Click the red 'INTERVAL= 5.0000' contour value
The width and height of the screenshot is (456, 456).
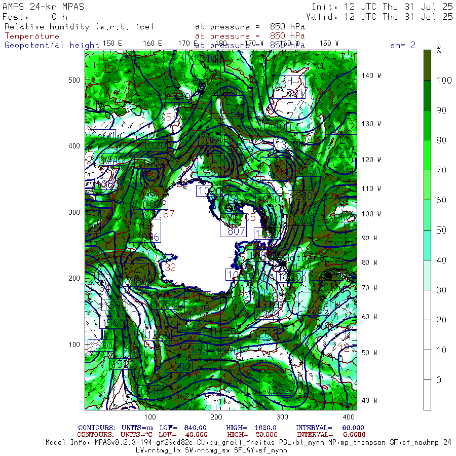pyautogui.click(x=331, y=435)
